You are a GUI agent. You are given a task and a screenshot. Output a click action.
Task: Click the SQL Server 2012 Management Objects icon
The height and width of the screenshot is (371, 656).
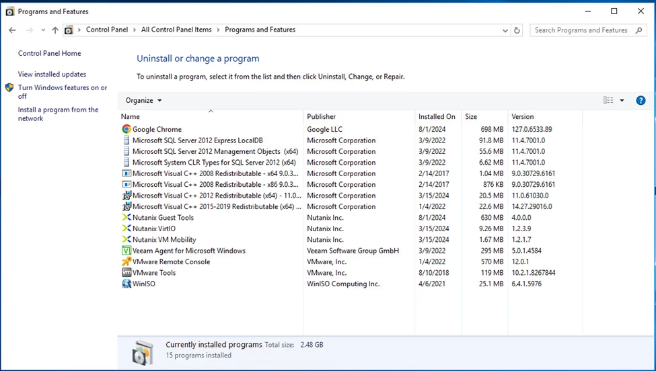click(x=126, y=151)
